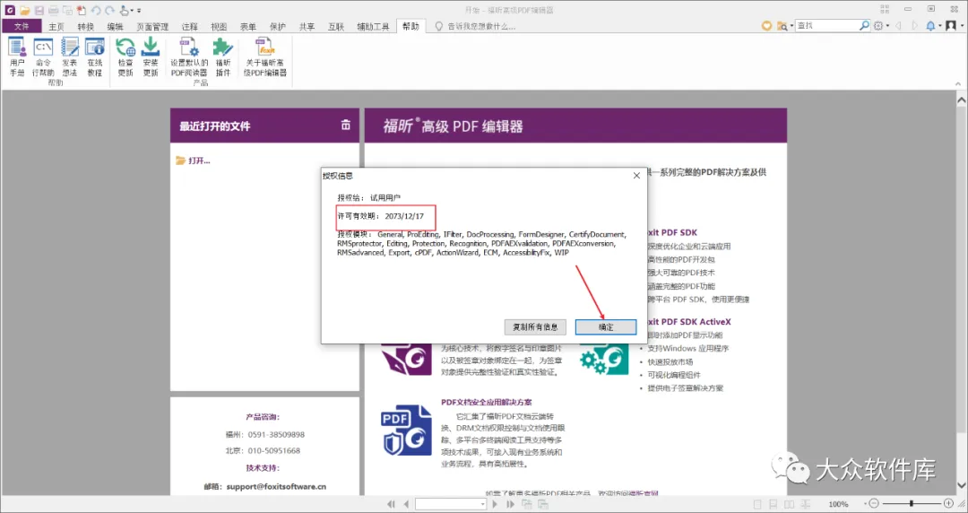
Task: Click the folder advanced search icon
Action: click(782, 25)
